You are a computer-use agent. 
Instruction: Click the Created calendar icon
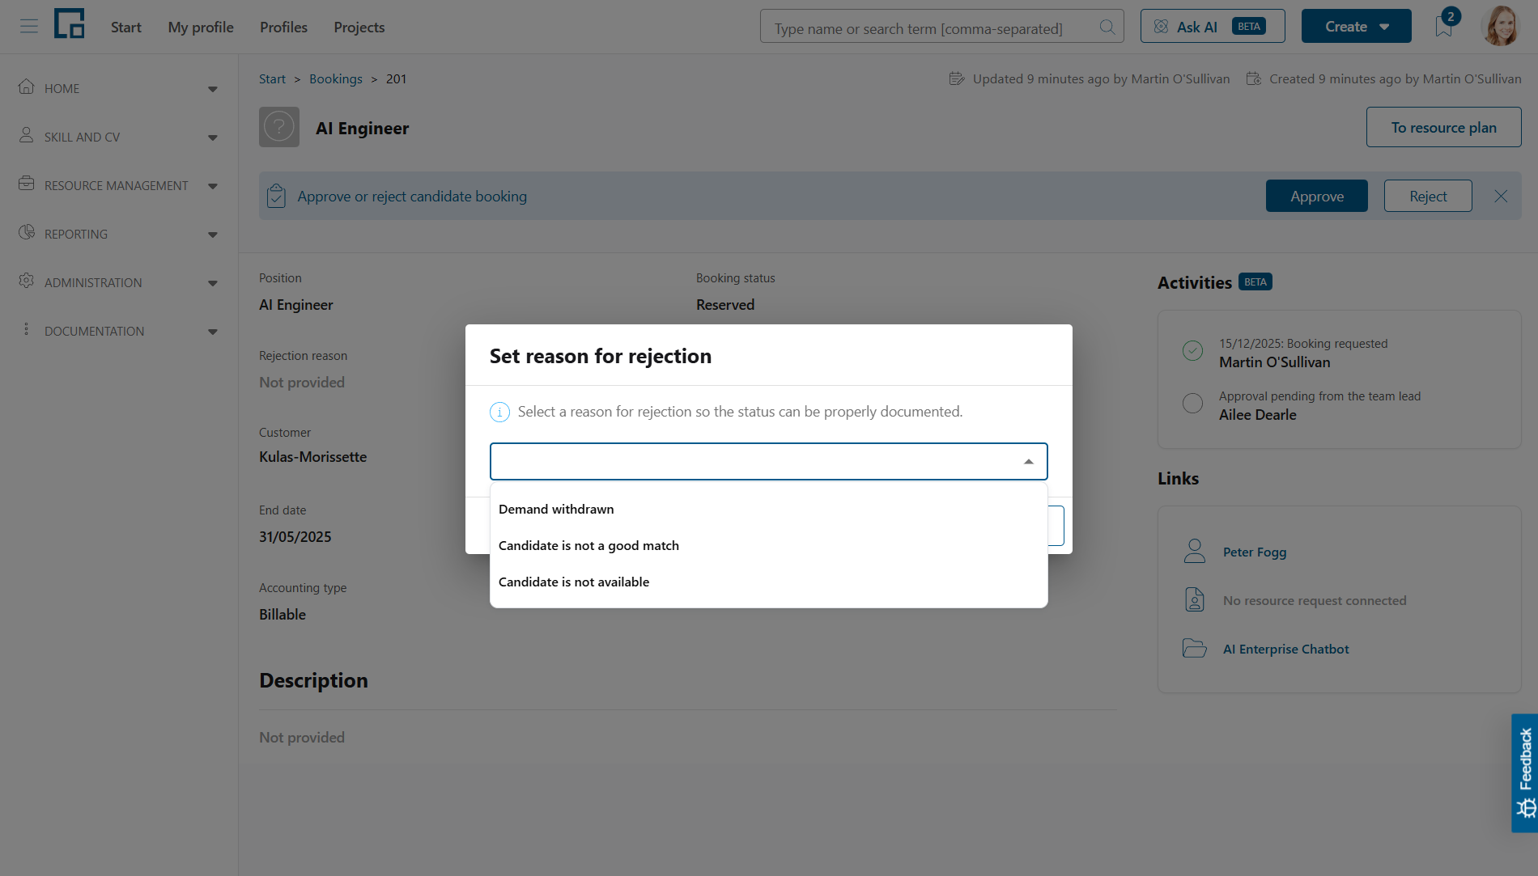pyautogui.click(x=1254, y=78)
